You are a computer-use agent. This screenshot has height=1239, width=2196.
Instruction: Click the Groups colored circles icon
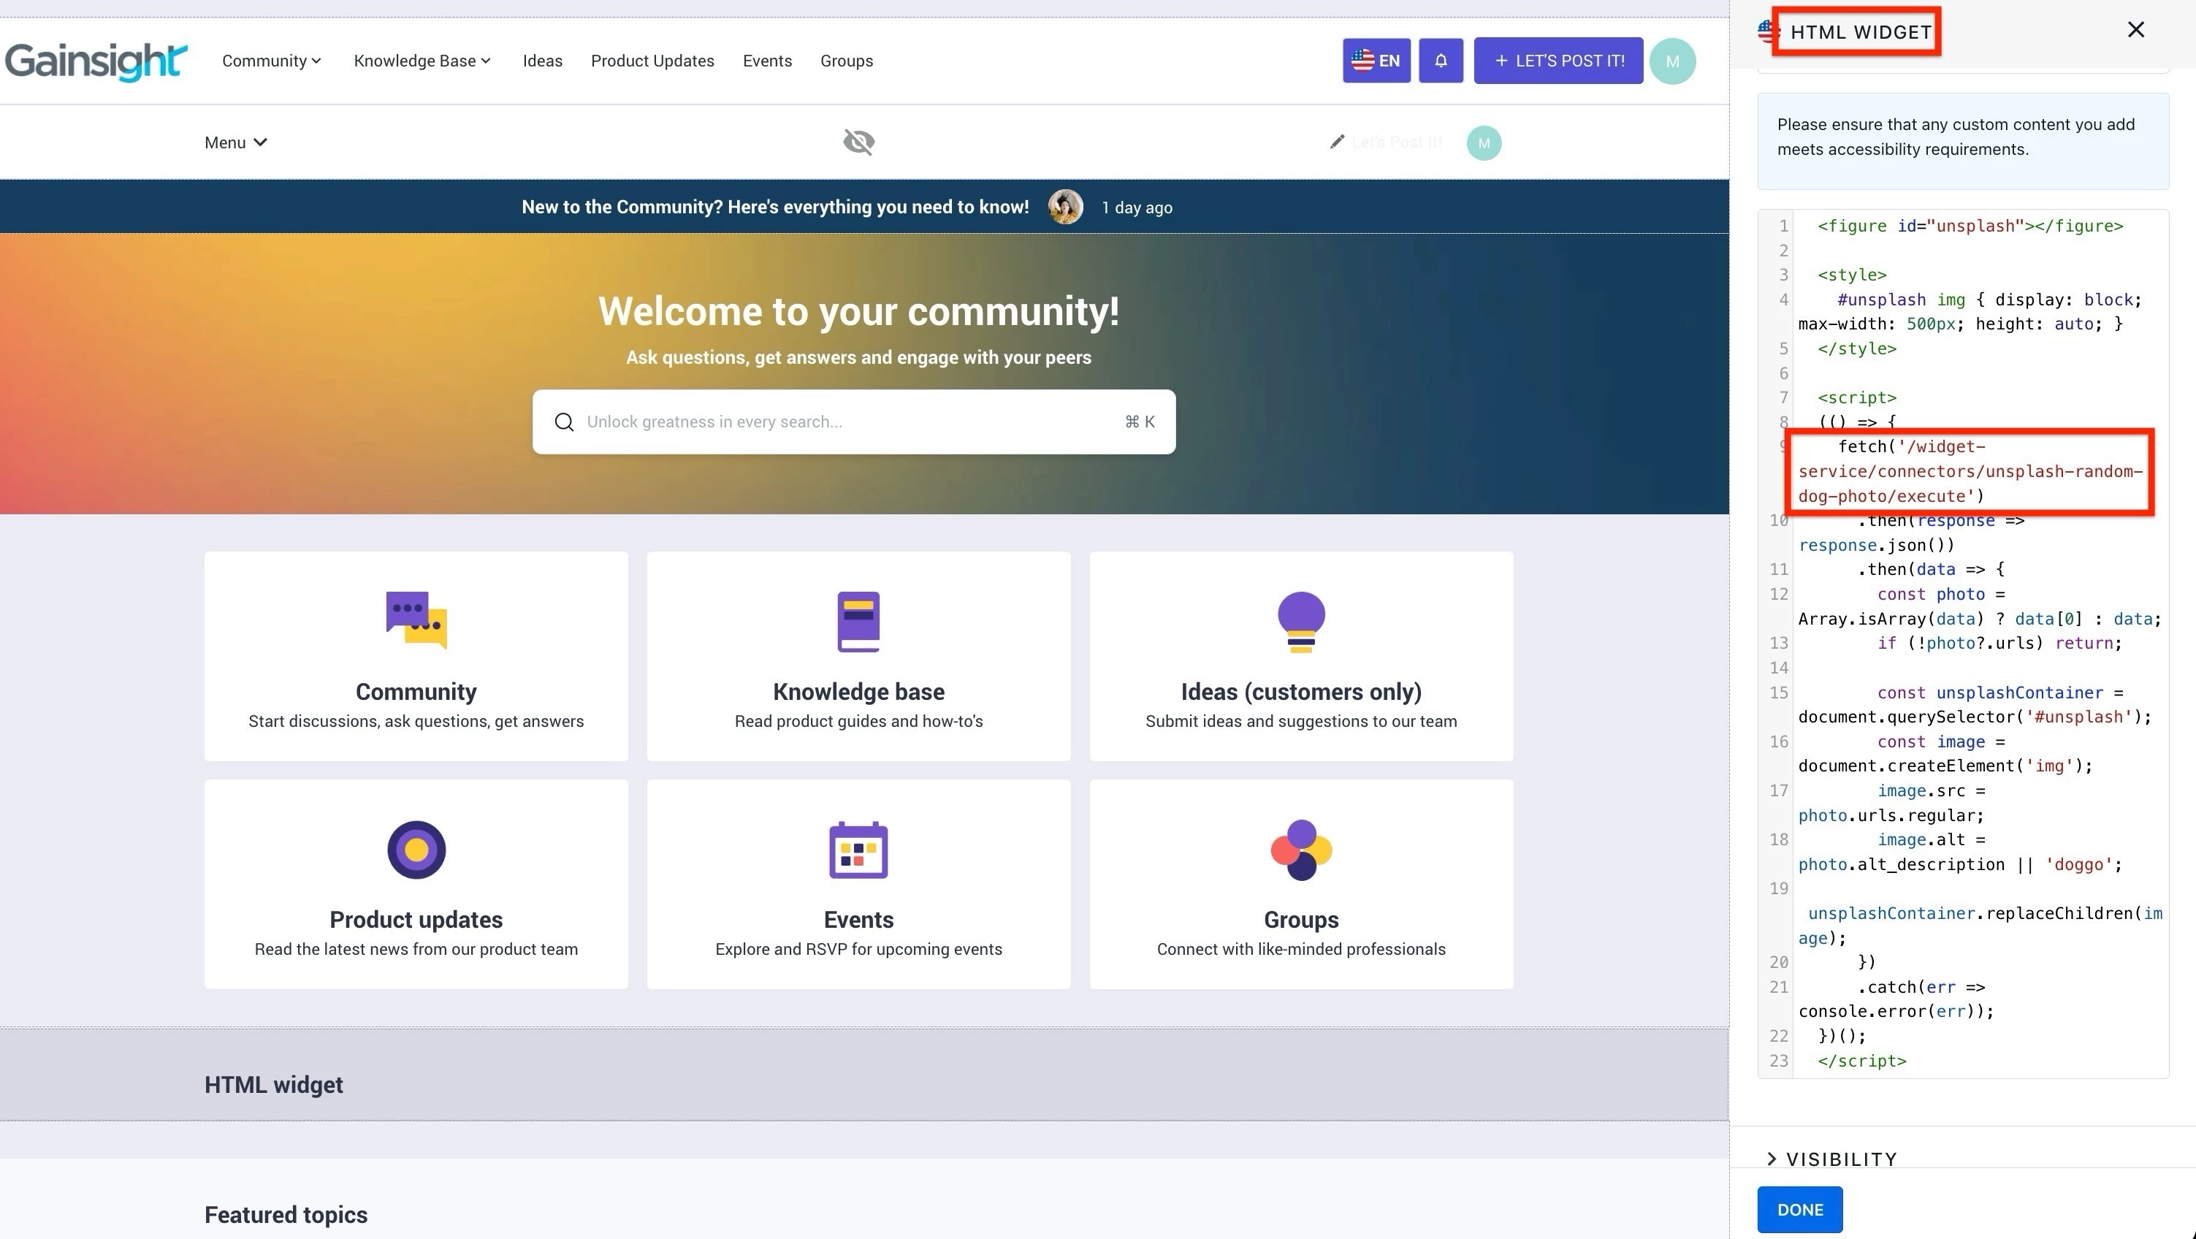(x=1300, y=850)
